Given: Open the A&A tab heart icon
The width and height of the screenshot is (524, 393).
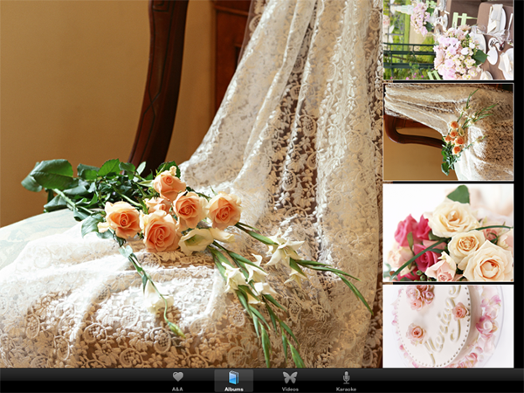Looking at the screenshot, I should 177,376.
